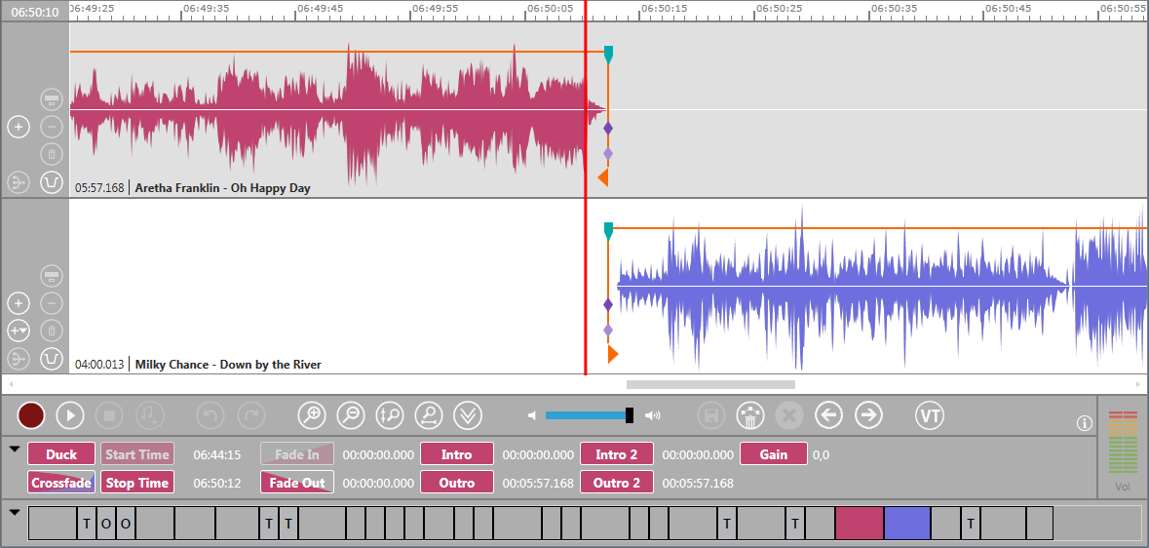Viewport: 1149px width, 548px height.
Task: Click the right arrow navigation icon
Action: (x=868, y=415)
